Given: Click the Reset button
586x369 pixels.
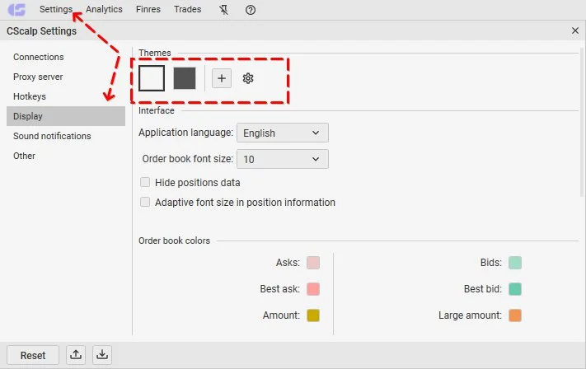Looking at the screenshot, I should 33,355.
